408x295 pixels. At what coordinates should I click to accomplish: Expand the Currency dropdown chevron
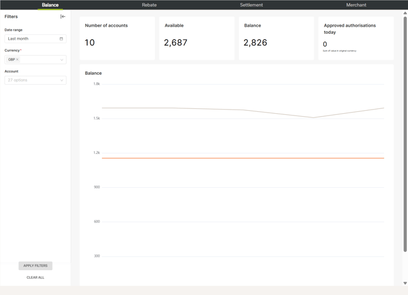point(62,60)
